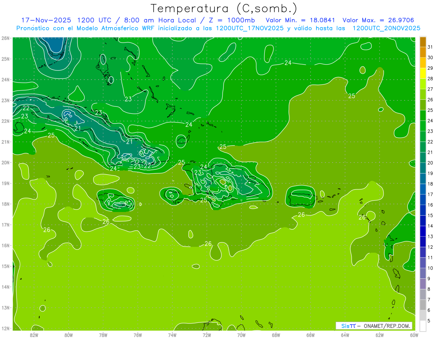Image resolution: width=440 pixels, height=340 pixels.
Task: Click the color bar scale number 31
Action: tap(430, 47)
